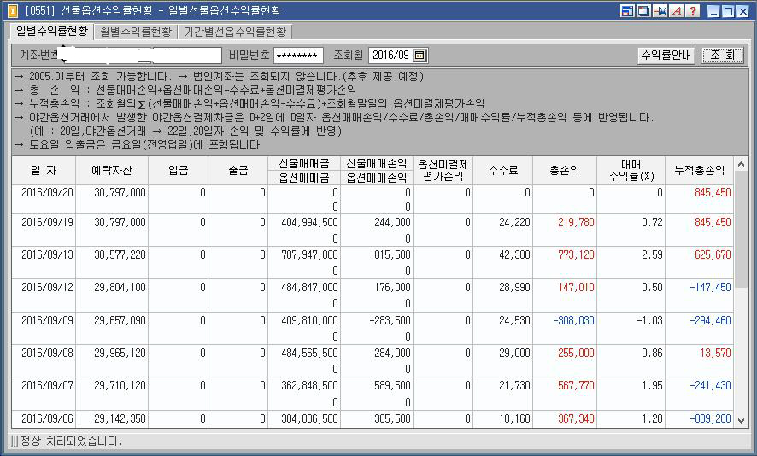Open the 수익률안내 guide button

(x=666, y=55)
